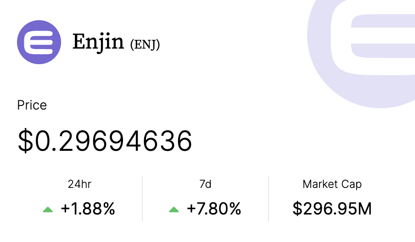
Task: Click the +1.88% daily change value
Action: click(88, 209)
